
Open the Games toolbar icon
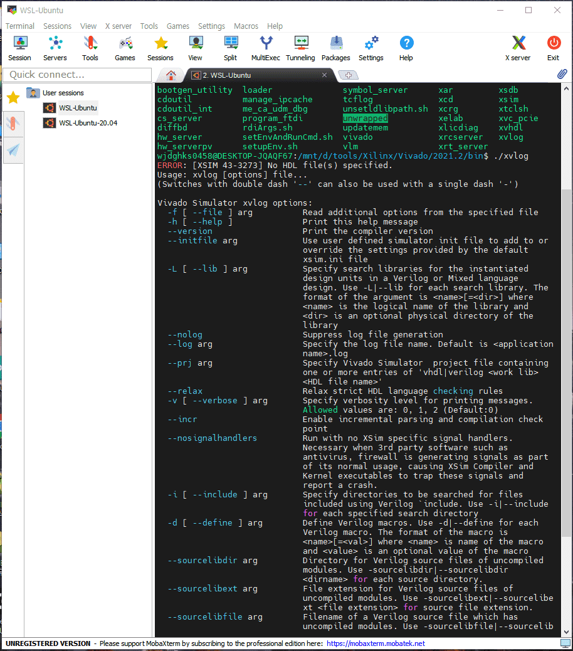[125, 48]
